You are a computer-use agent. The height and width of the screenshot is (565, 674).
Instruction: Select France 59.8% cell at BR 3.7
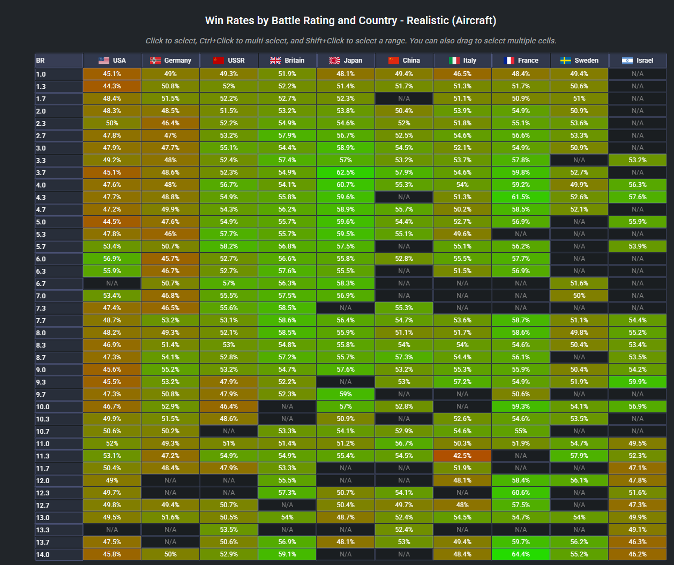(521, 172)
